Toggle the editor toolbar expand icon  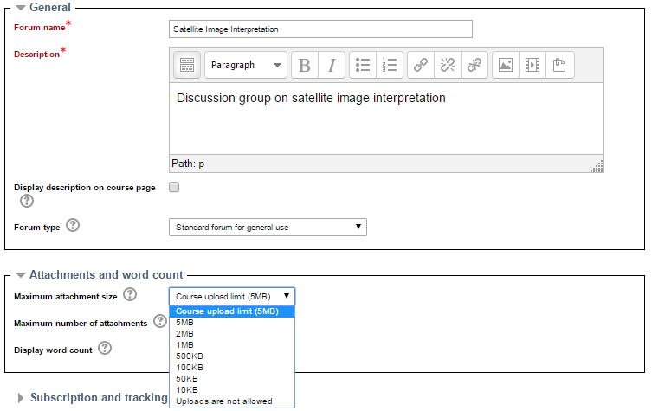[x=187, y=65]
